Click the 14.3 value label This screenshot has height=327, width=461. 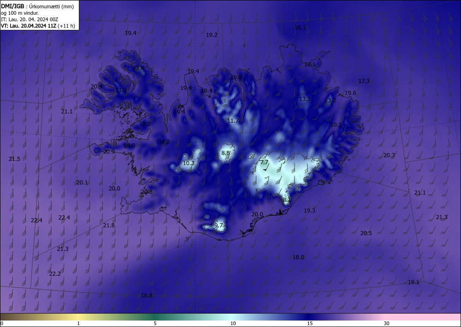tap(164, 142)
